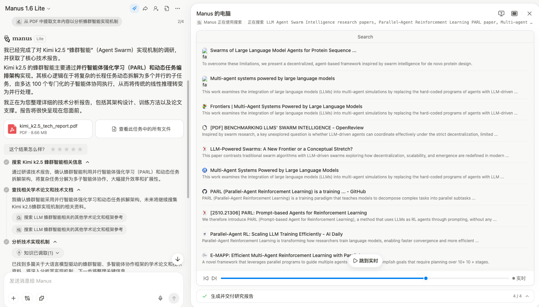Collapse the 4/4 task progress chevron
This screenshot has width=539, height=307.
527,296
